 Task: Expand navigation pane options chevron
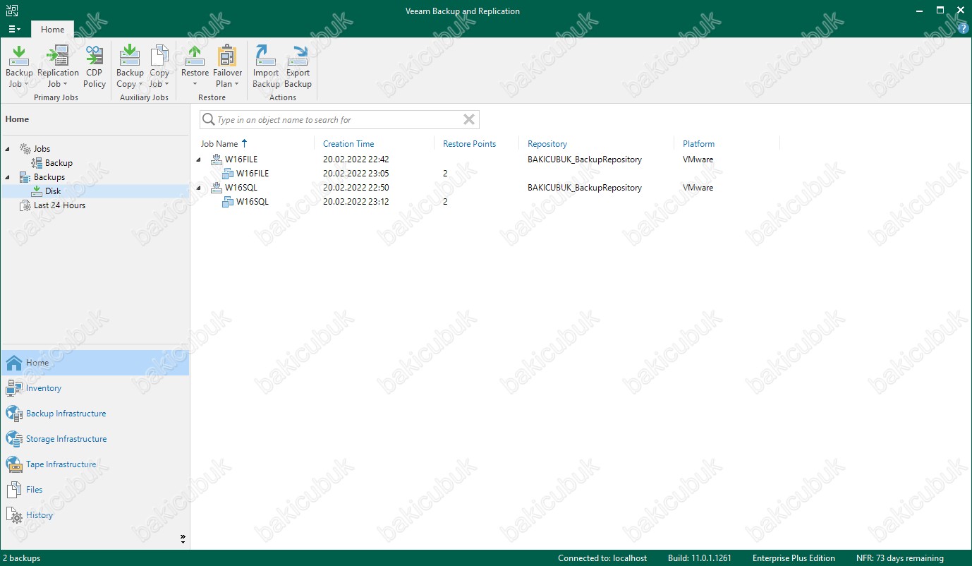click(x=183, y=538)
